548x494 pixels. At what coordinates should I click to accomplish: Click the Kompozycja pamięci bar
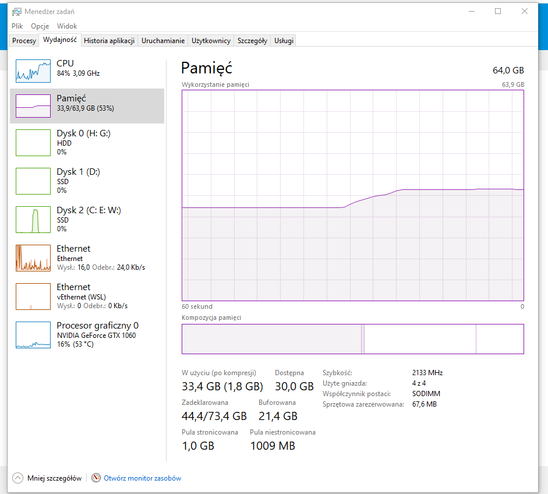pos(353,339)
